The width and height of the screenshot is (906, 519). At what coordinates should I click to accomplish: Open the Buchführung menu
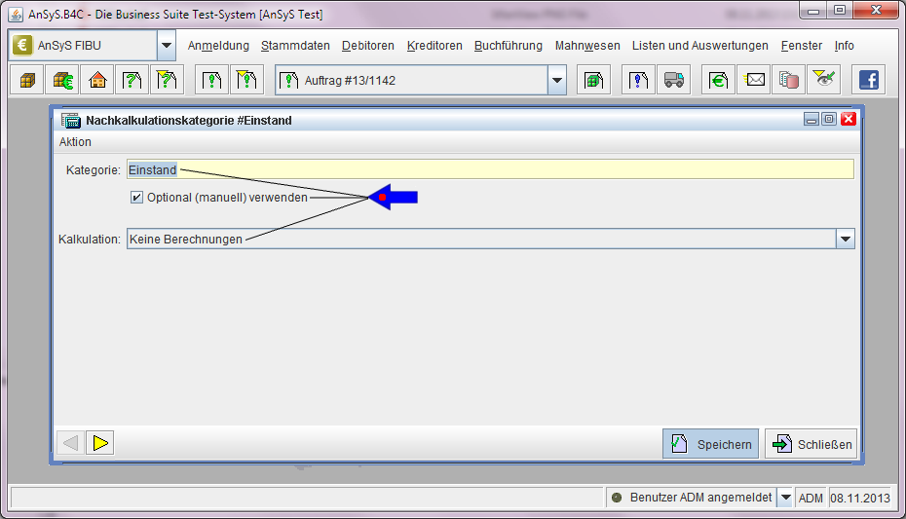tap(509, 46)
